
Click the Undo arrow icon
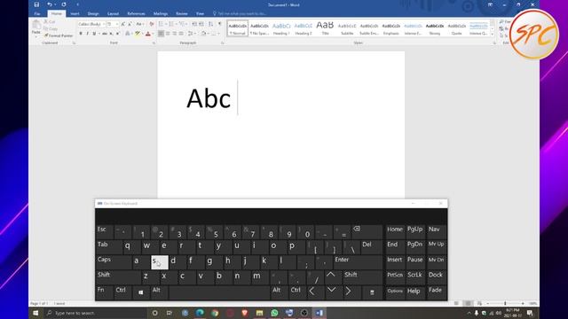coord(50,4)
